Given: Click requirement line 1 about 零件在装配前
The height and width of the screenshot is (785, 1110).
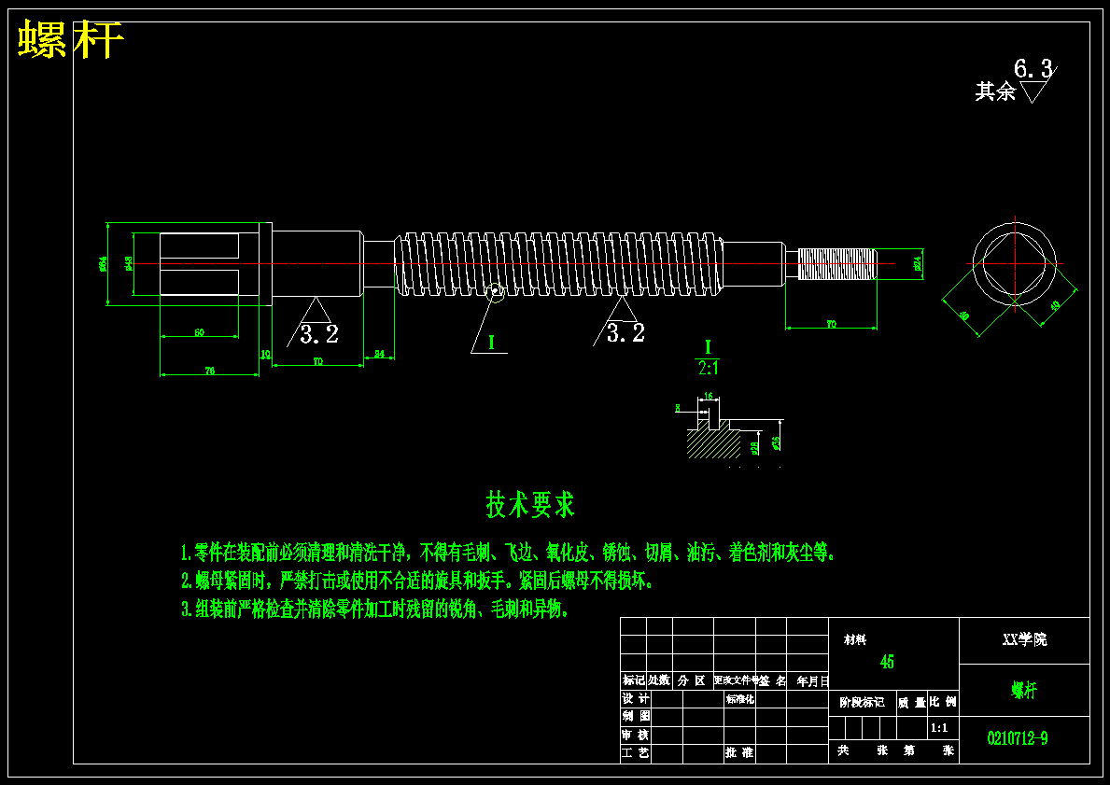Looking at the screenshot, I should tap(508, 553).
